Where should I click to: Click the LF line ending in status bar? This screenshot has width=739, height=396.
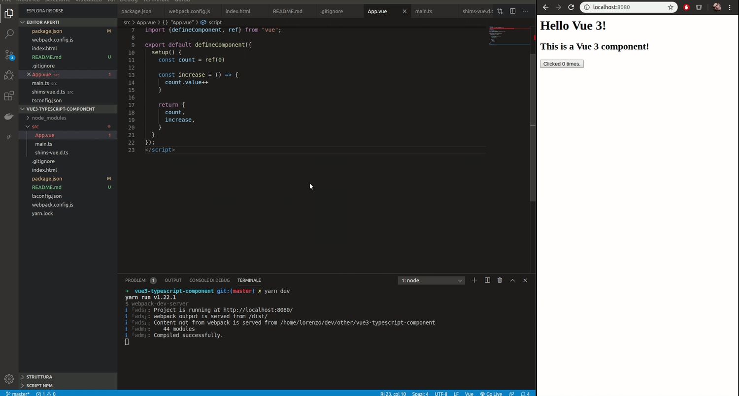click(x=456, y=394)
